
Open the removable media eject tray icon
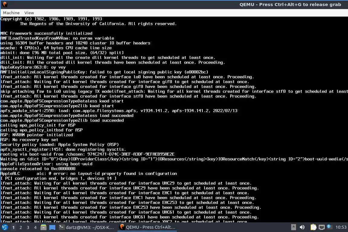point(293,227)
